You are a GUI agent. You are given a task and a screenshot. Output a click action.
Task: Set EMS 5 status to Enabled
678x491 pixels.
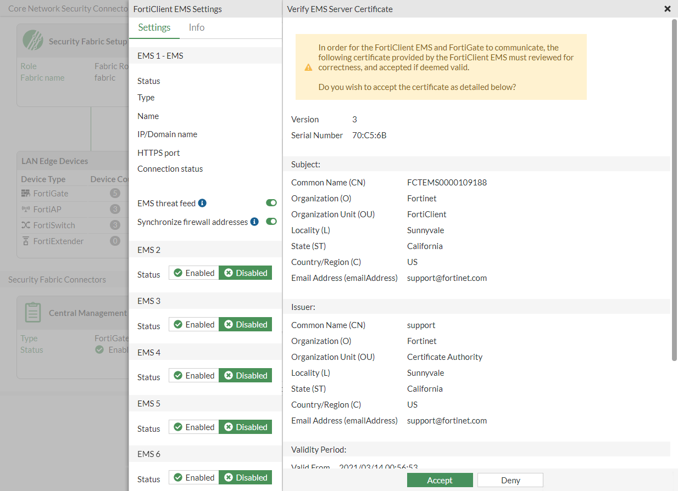pos(194,427)
